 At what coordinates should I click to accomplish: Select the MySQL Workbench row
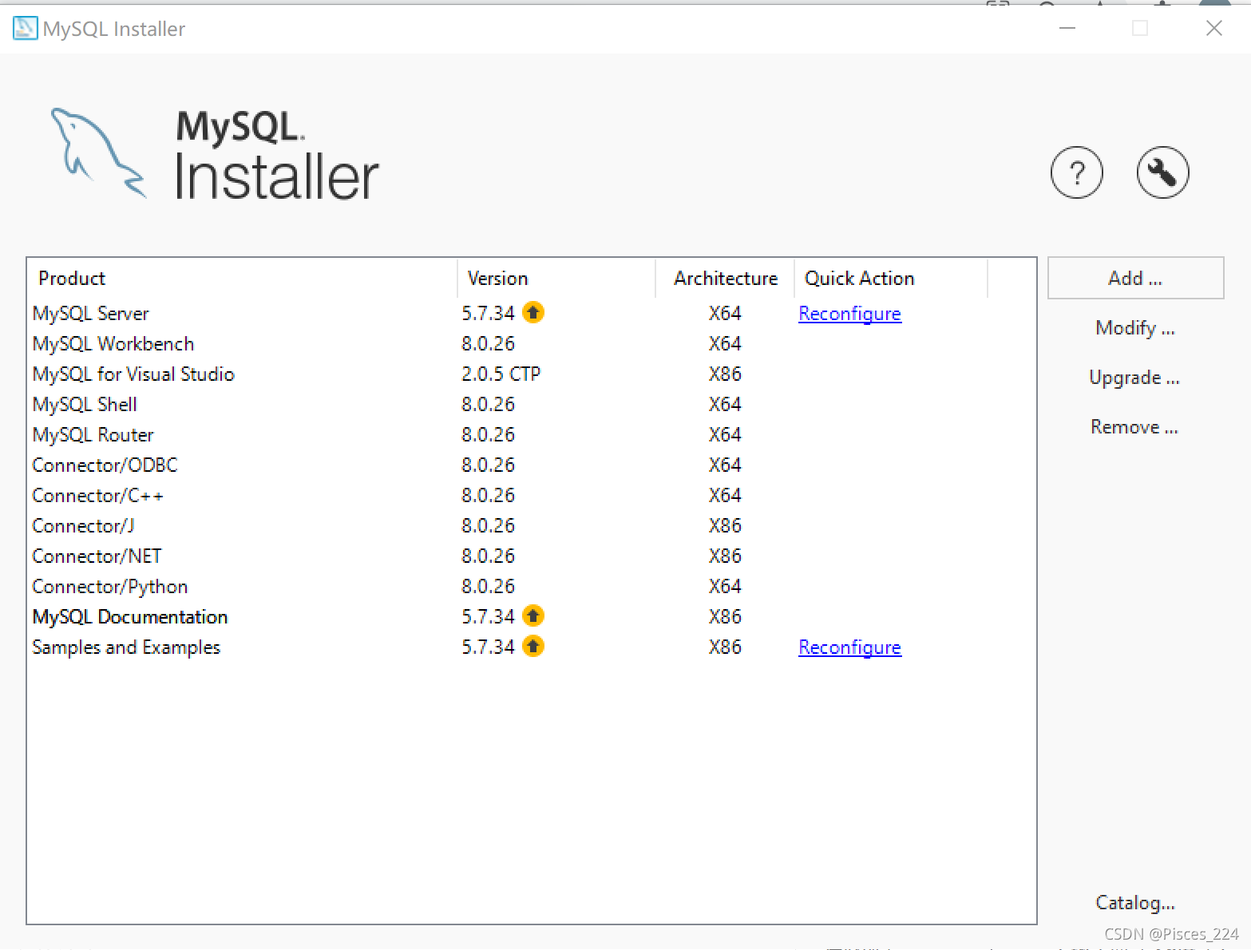pos(531,344)
